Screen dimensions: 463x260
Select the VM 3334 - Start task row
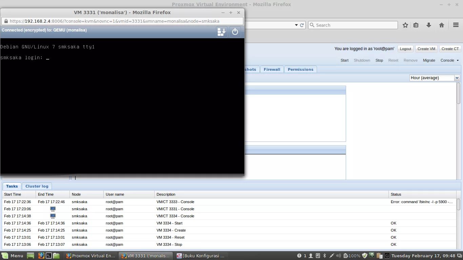coord(229,223)
